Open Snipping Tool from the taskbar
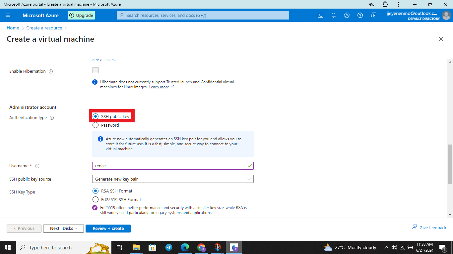 pos(218,247)
